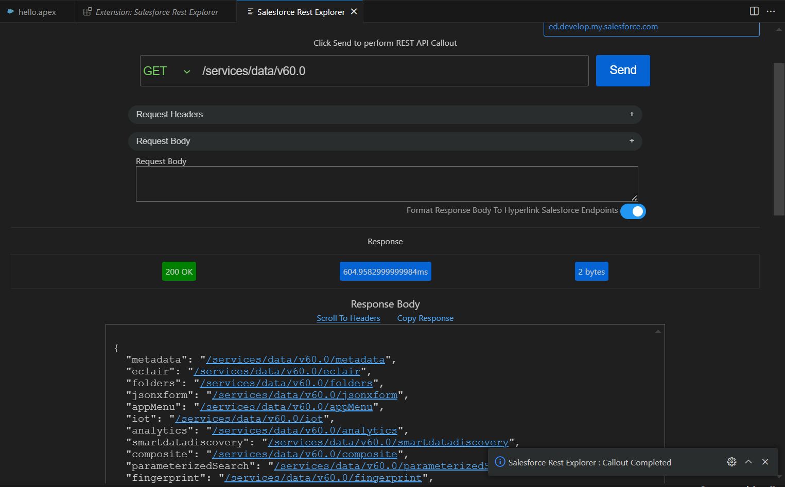
Task: Toggle Format Response Body To Hyperlink switch
Action: click(633, 211)
